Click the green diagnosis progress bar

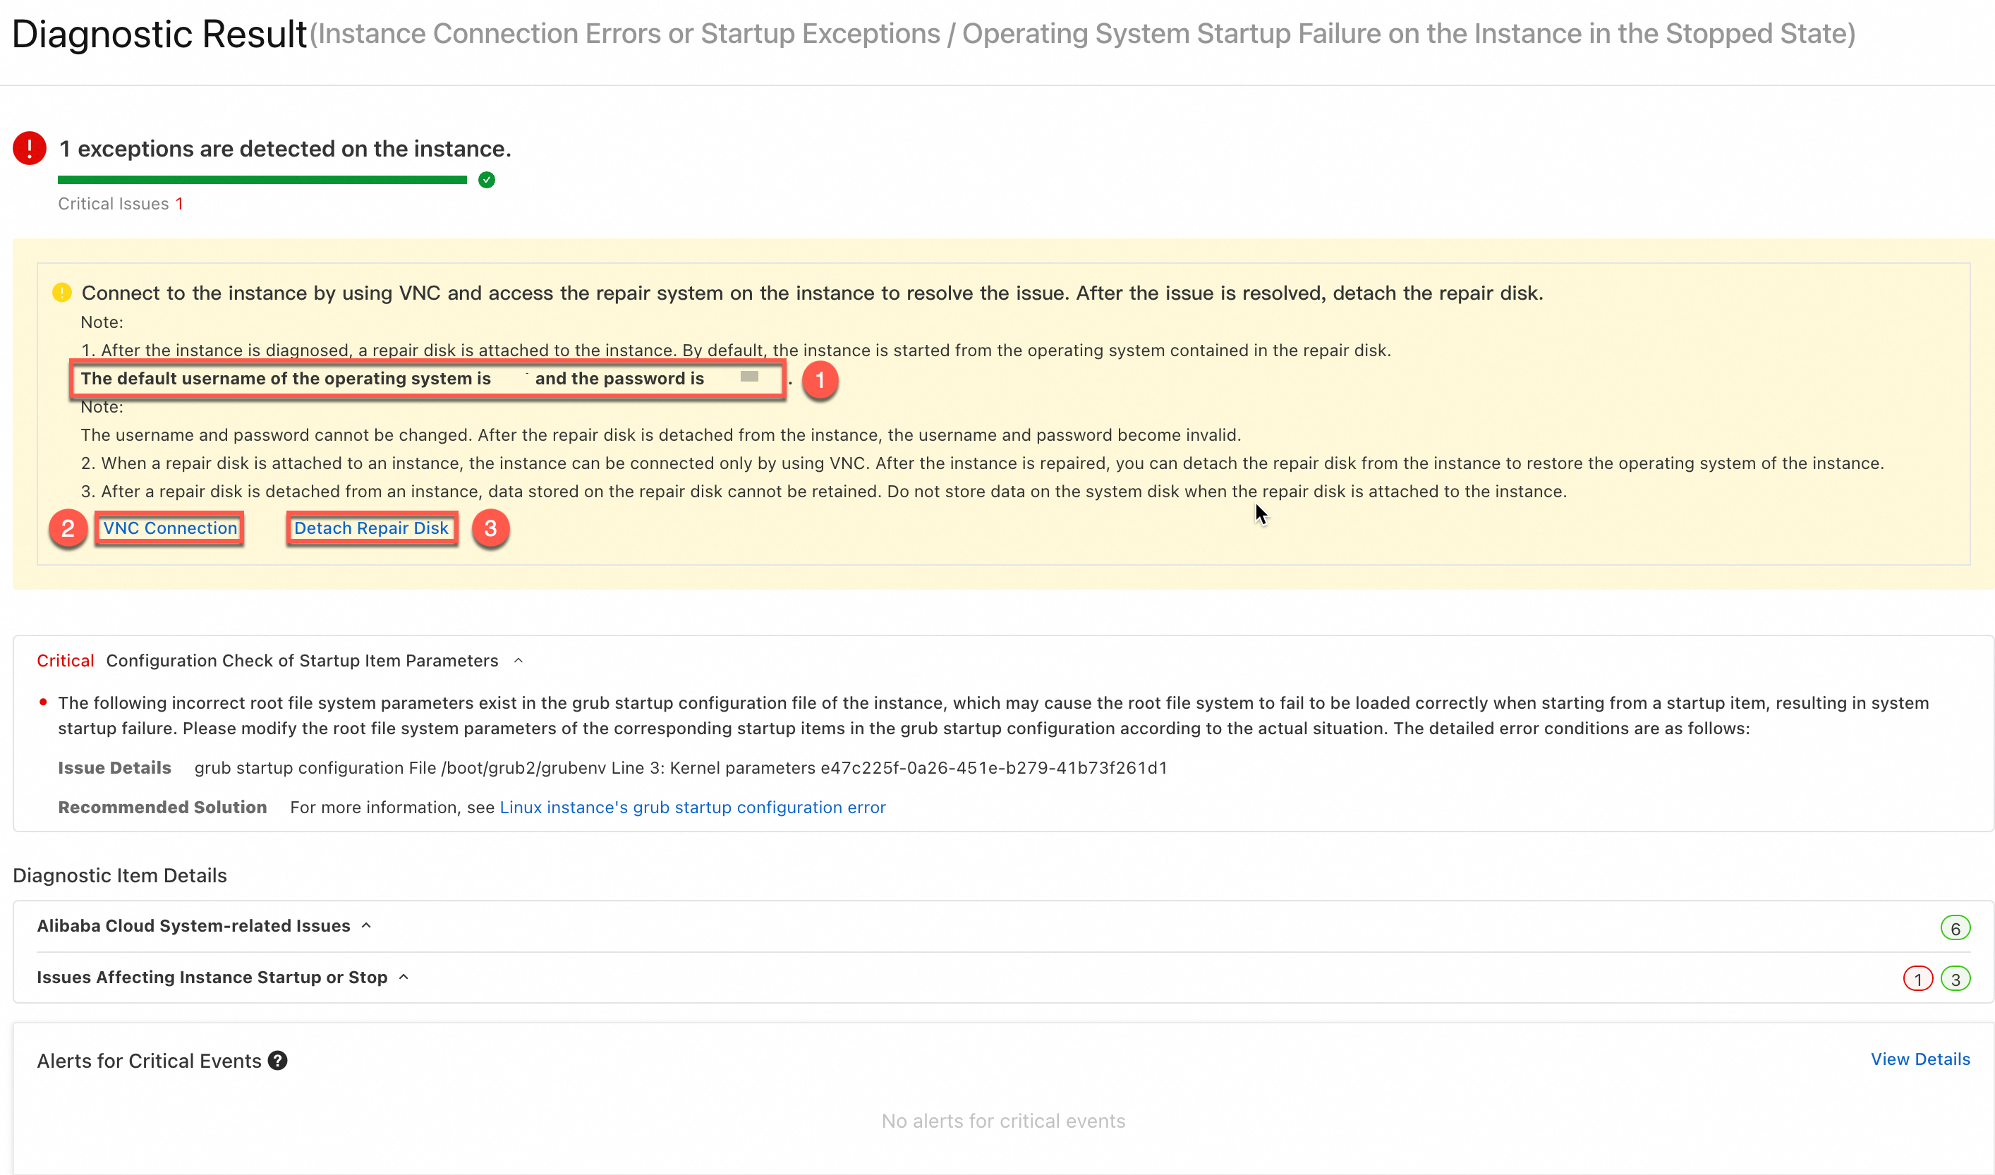[262, 180]
